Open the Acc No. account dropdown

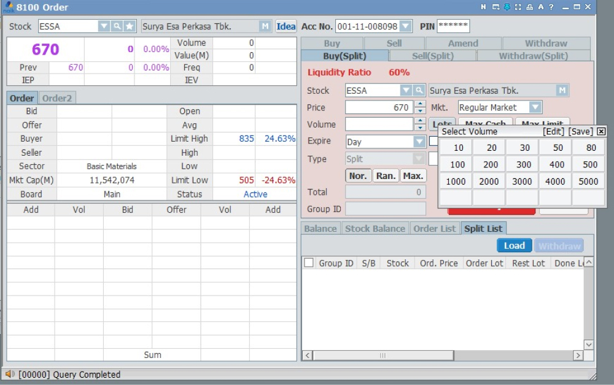[x=405, y=26]
